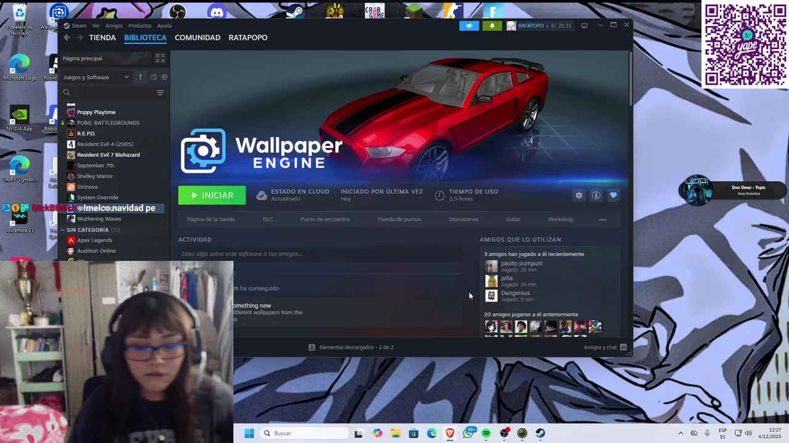Image resolution: width=789 pixels, height=443 pixels.
Task: Open the Workshop link
Action: (x=560, y=219)
